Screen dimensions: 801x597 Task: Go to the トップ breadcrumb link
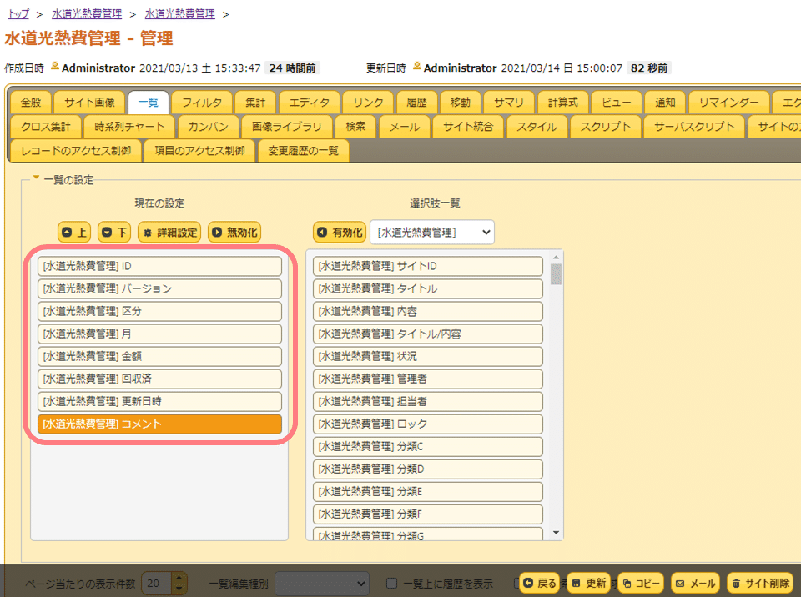(x=19, y=14)
